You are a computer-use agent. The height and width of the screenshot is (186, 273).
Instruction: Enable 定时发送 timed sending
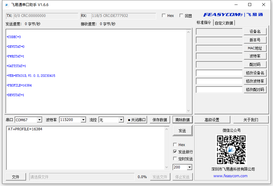pyautogui.click(x=175, y=158)
